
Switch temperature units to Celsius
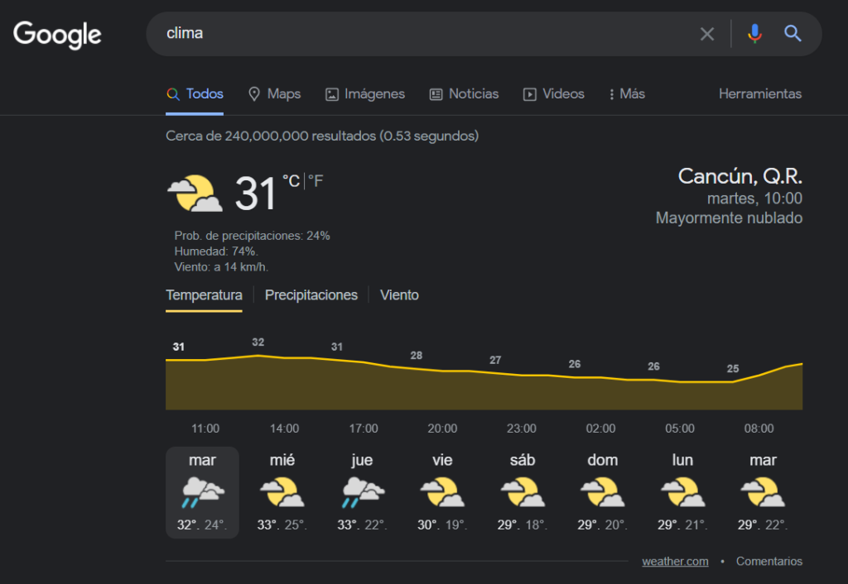coord(291,181)
